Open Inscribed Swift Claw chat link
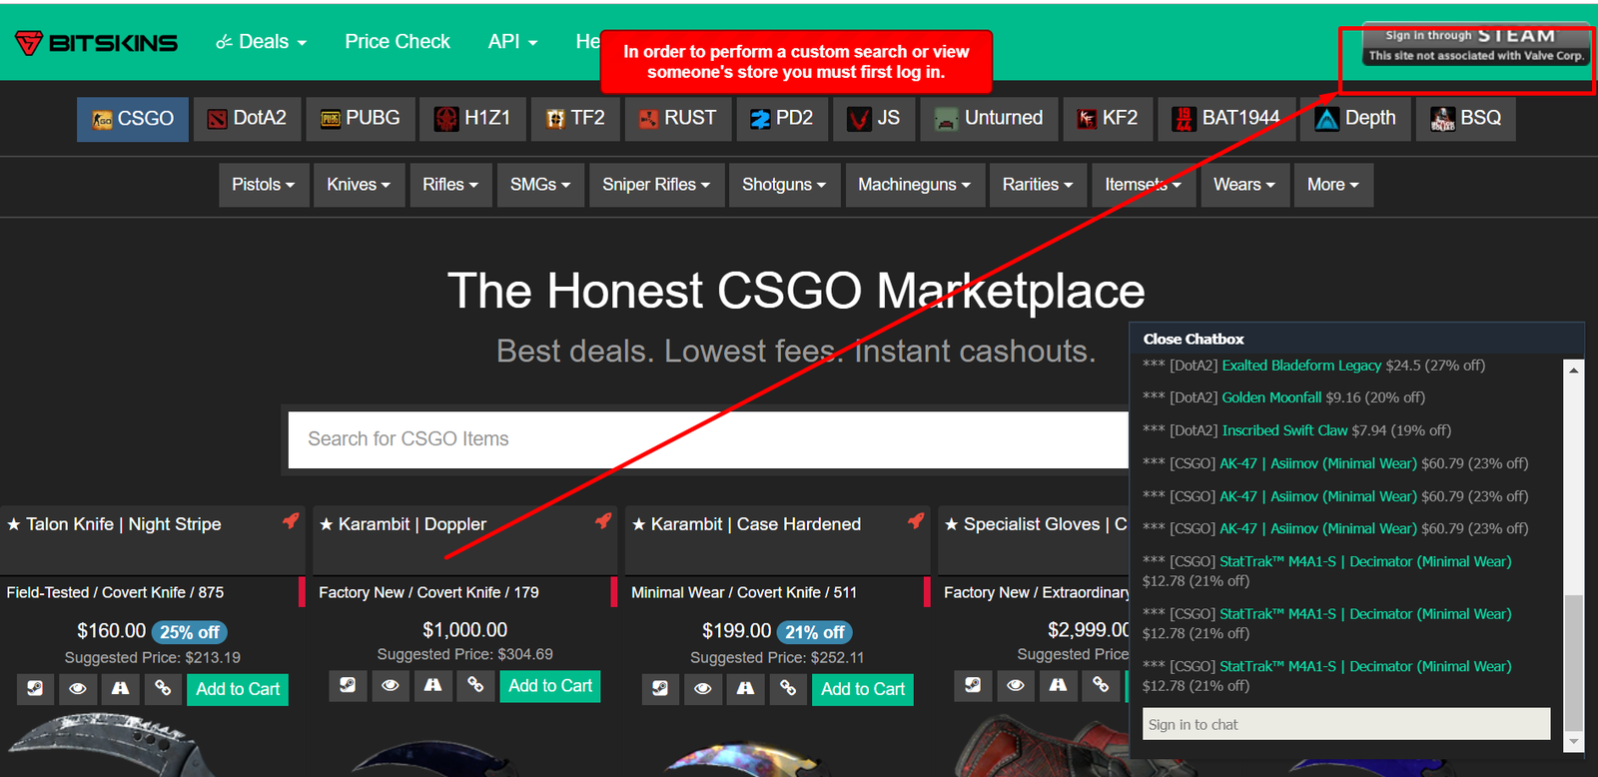Image resolution: width=1598 pixels, height=777 pixels. 1284,430
